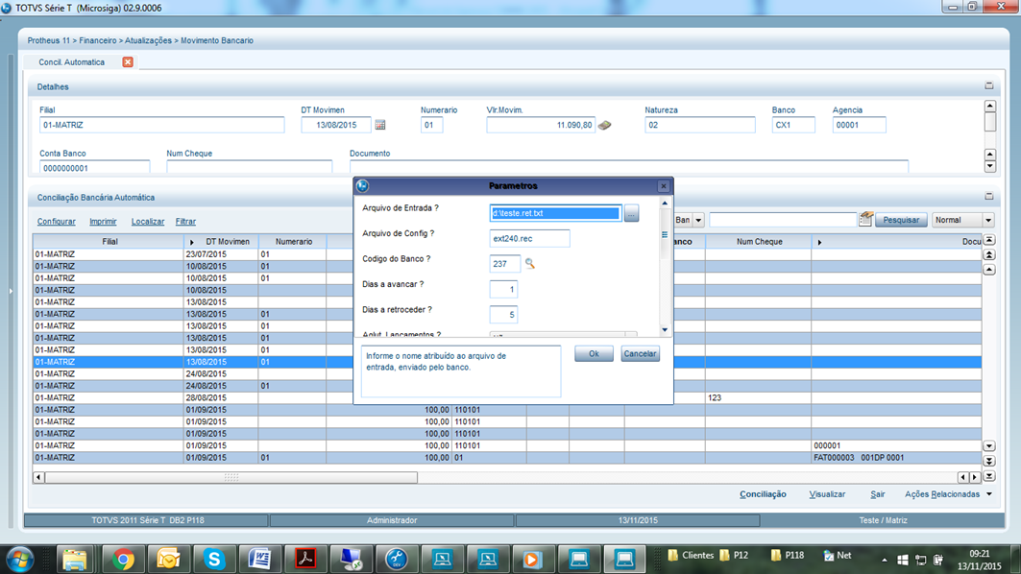Open Microsoft Word from the taskbar

[259, 559]
